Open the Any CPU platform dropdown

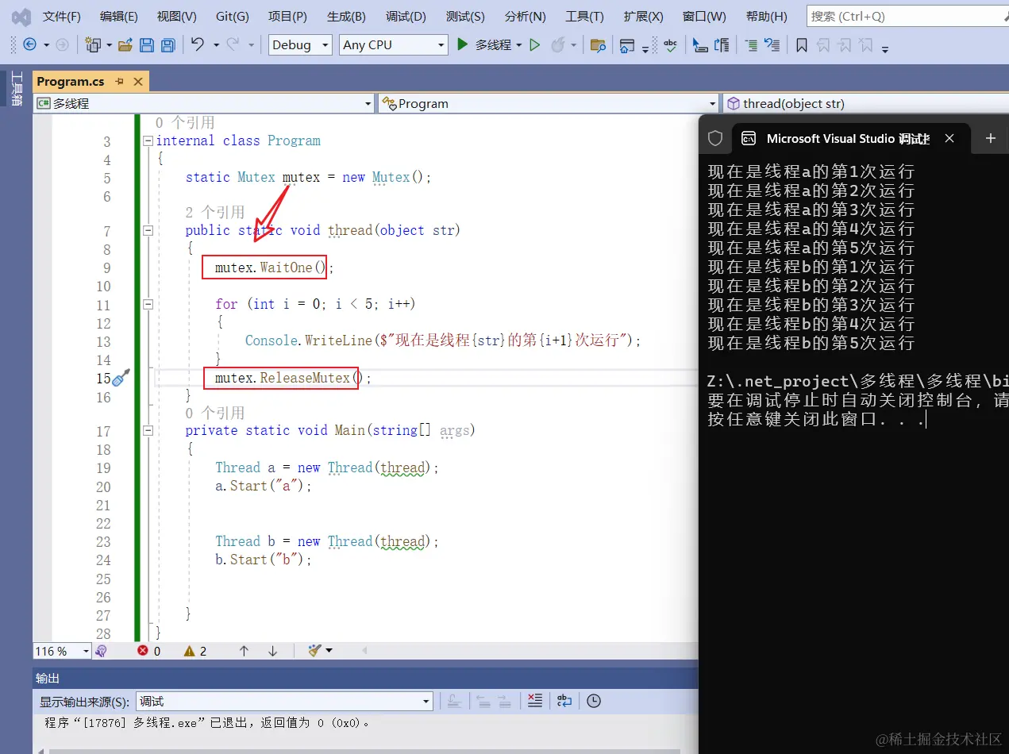tap(394, 45)
